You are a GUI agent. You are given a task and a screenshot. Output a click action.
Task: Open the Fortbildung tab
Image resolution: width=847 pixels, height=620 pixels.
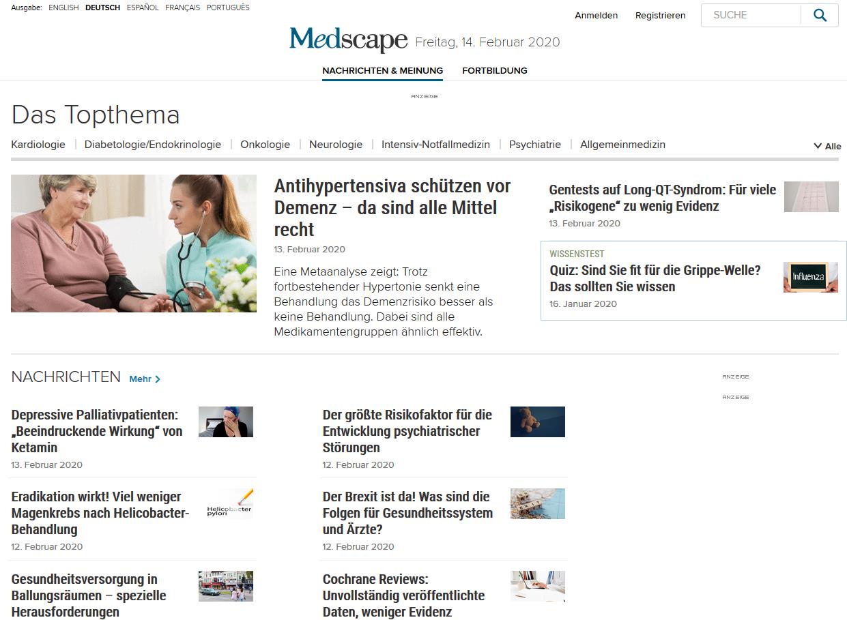click(495, 70)
